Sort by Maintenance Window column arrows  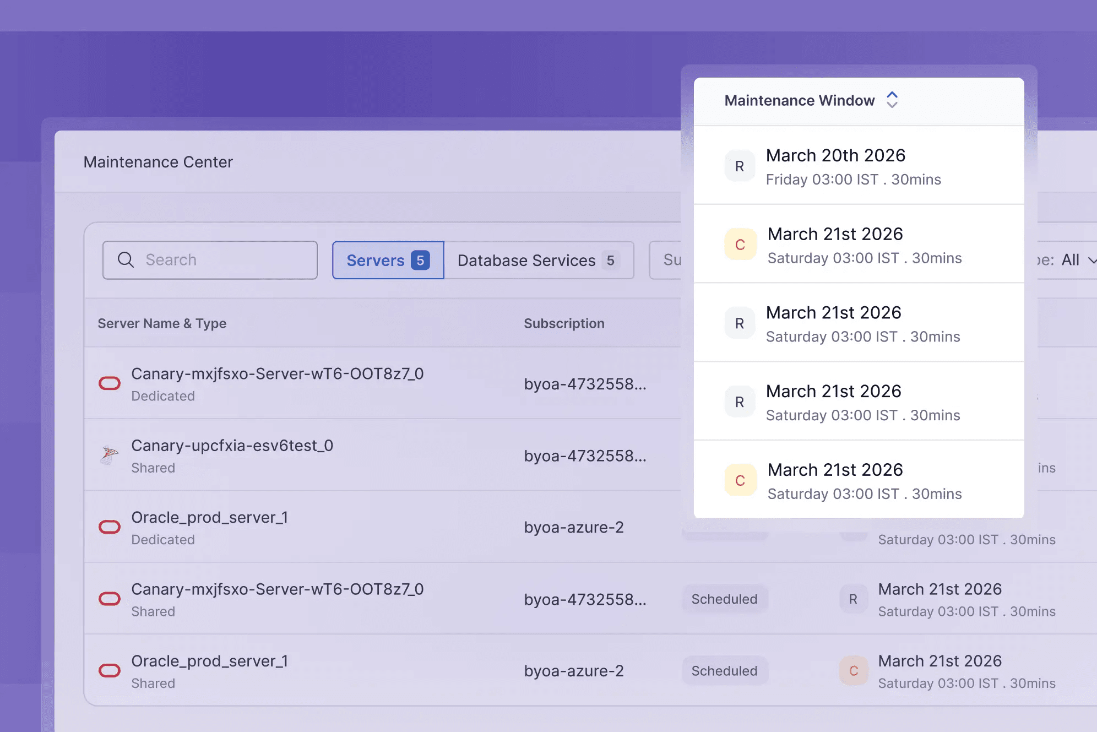[892, 100]
